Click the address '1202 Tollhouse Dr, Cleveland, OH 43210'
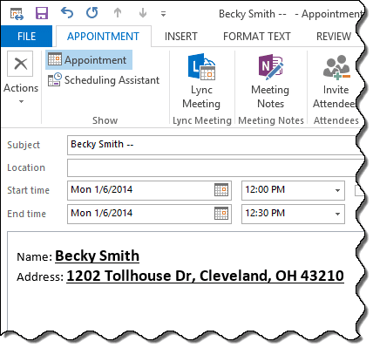Viewport: 373px width, 348px height. coord(205,276)
